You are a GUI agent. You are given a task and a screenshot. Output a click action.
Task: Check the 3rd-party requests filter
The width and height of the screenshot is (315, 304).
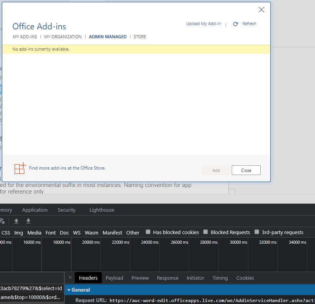point(257,232)
